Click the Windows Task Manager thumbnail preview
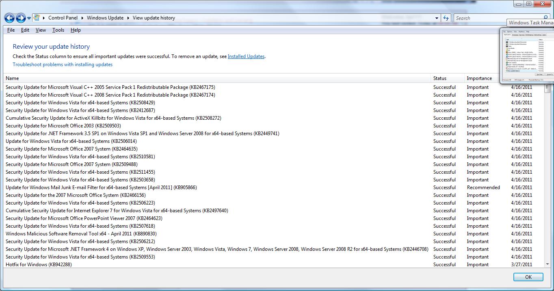Screen dimensions: 554x291 pos(527,55)
